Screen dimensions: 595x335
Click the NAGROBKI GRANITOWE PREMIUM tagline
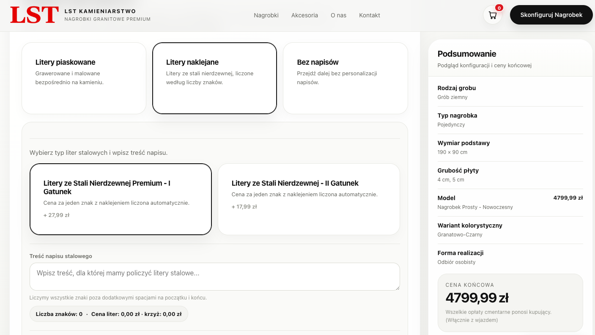pos(107,19)
